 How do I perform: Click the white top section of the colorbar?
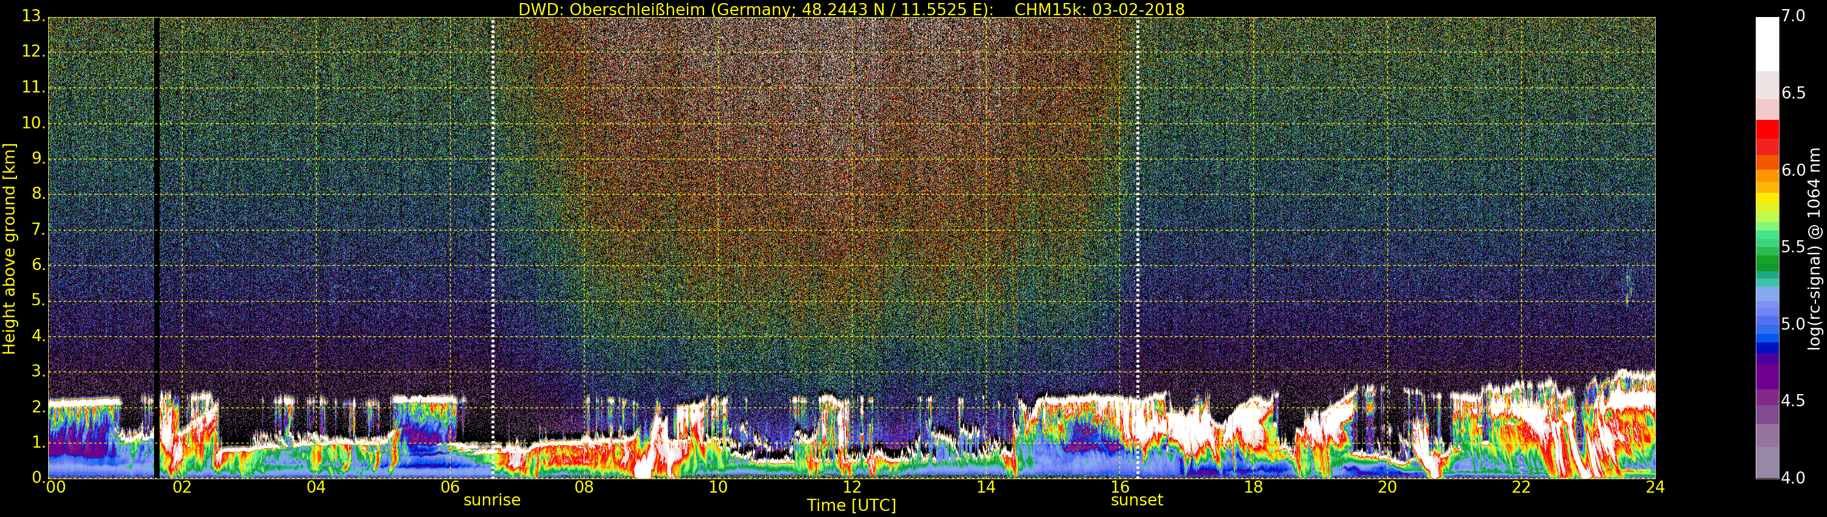click(1767, 43)
